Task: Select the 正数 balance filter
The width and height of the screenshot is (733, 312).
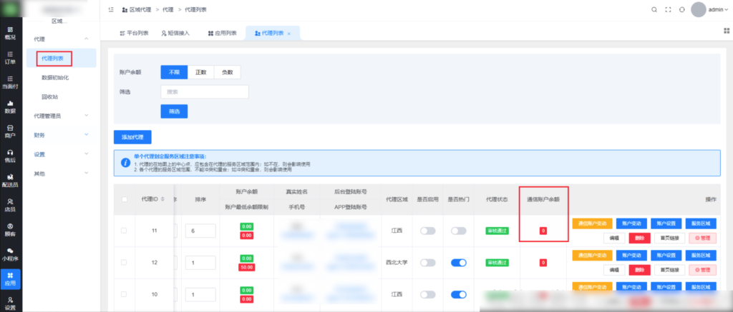Action: pos(200,72)
